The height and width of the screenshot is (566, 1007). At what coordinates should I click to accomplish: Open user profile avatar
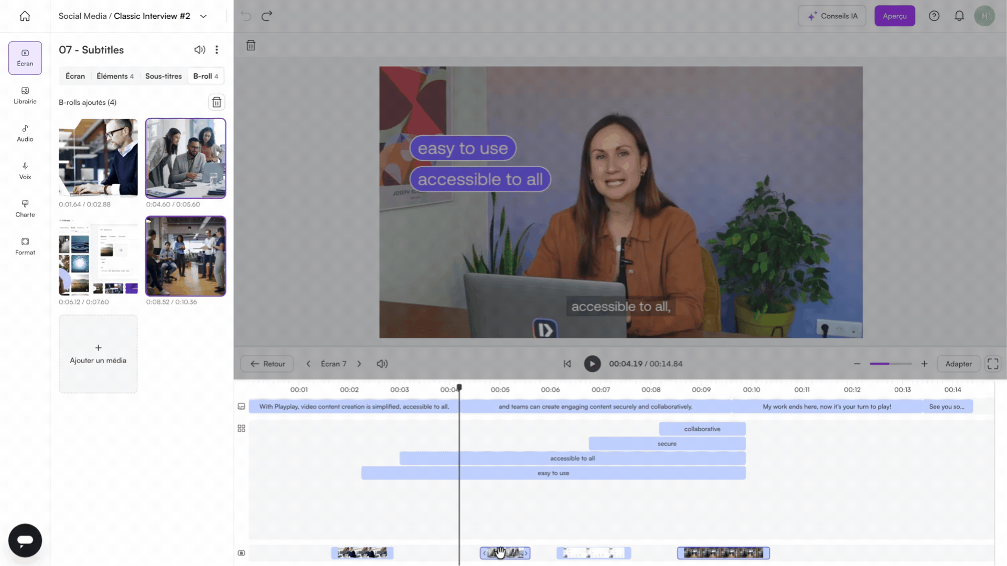click(984, 16)
